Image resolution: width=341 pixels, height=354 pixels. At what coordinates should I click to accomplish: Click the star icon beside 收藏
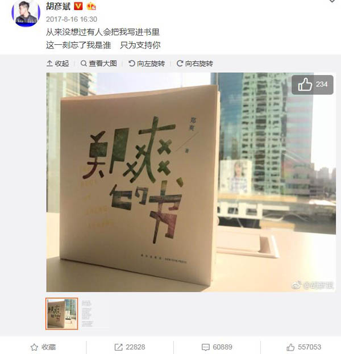coord(34,347)
